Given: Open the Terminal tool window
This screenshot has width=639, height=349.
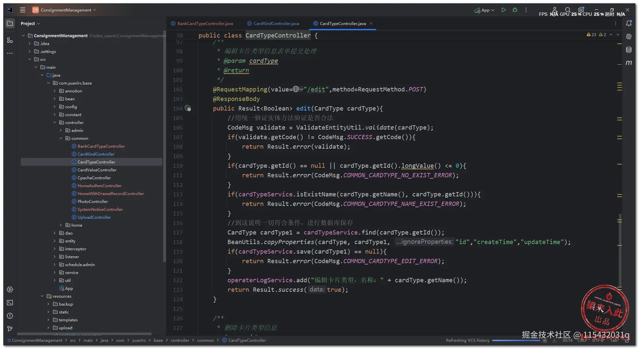Looking at the screenshot, I should [10, 303].
